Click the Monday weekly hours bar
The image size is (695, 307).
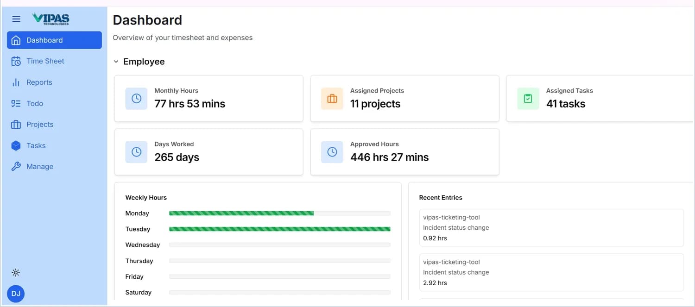[x=280, y=213]
